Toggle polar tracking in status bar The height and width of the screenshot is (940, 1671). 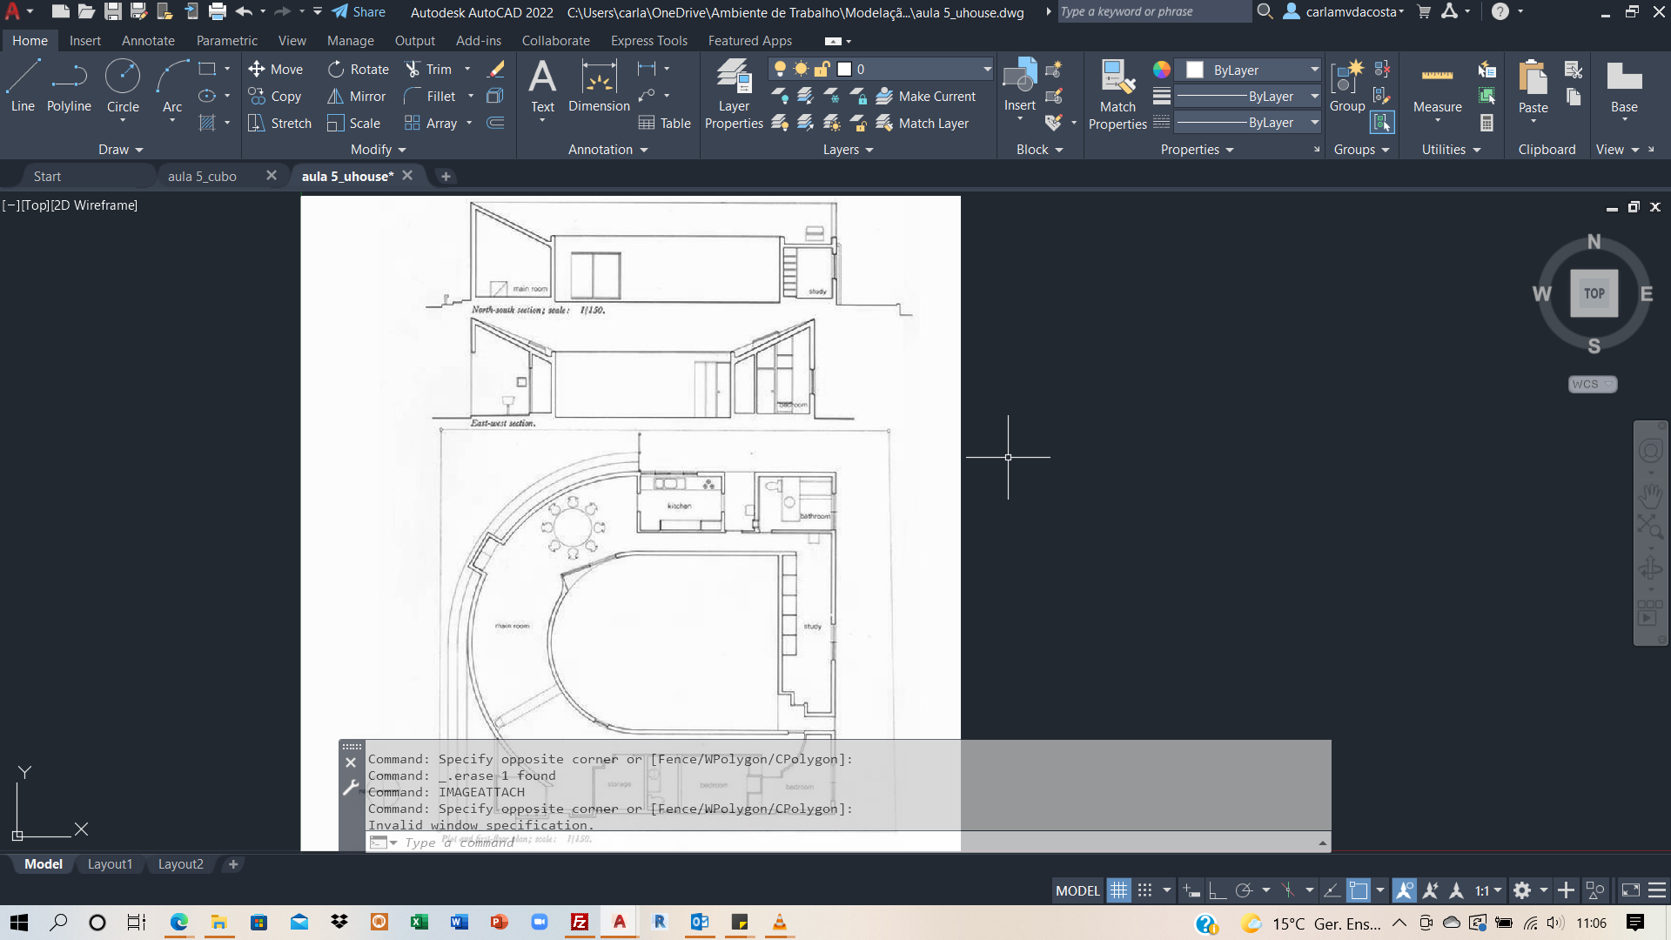point(1244,890)
